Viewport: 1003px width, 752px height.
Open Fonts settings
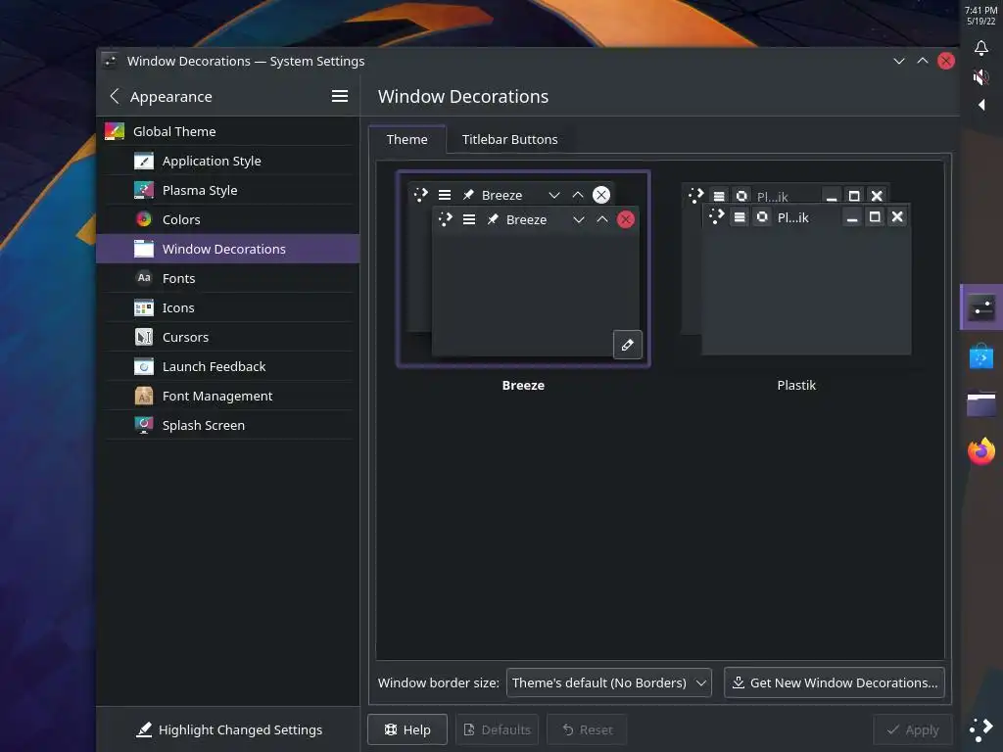pos(228,279)
